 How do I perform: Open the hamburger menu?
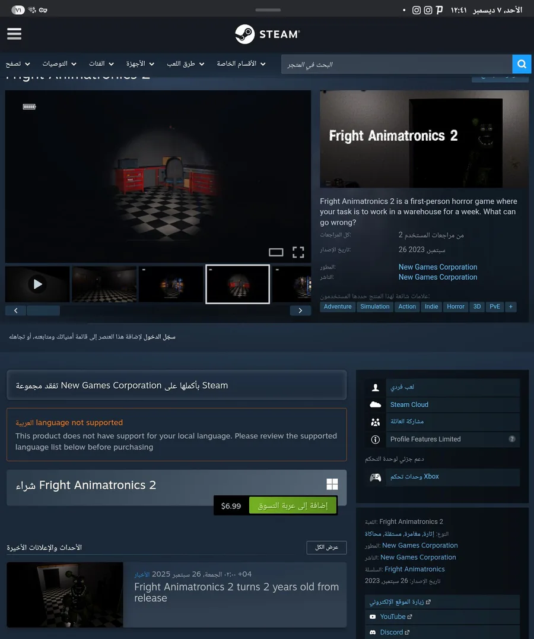(14, 34)
